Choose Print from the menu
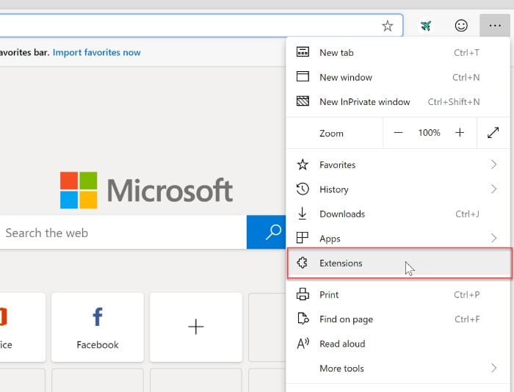 (398, 294)
